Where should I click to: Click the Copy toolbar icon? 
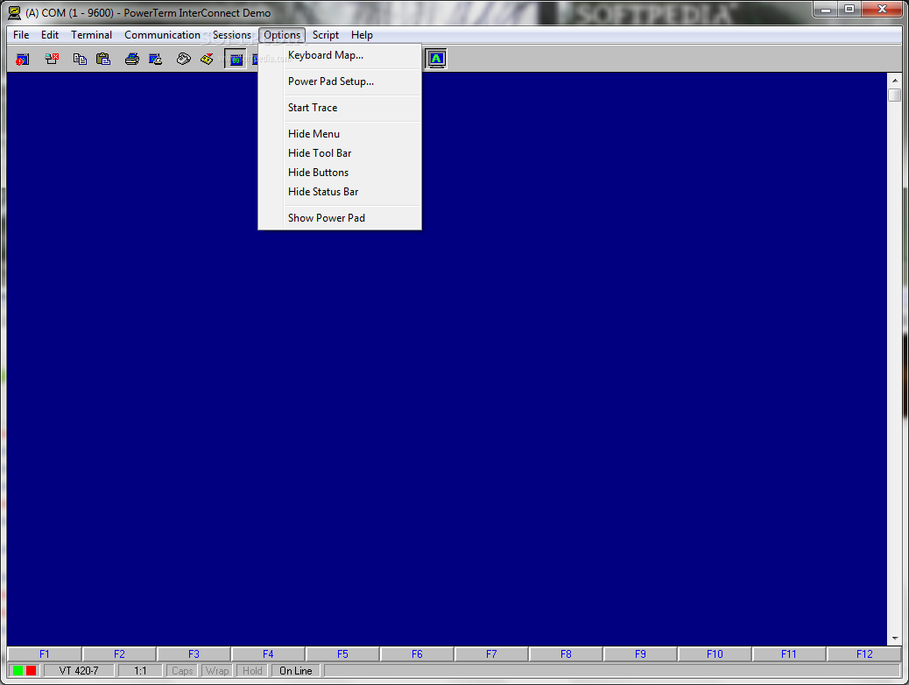[x=80, y=60]
